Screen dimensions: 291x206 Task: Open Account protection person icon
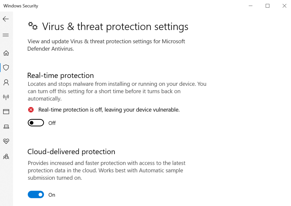coord(6,82)
